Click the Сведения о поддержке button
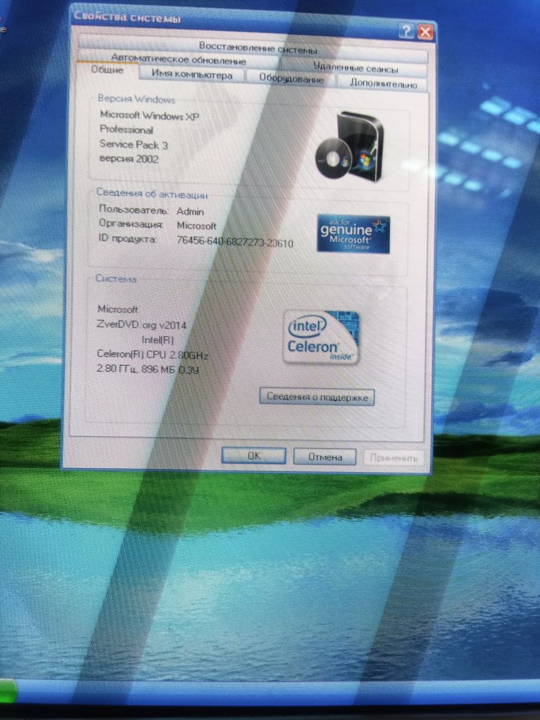The height and width of the screenshot is (720, 540). click(x=317, y=397)
